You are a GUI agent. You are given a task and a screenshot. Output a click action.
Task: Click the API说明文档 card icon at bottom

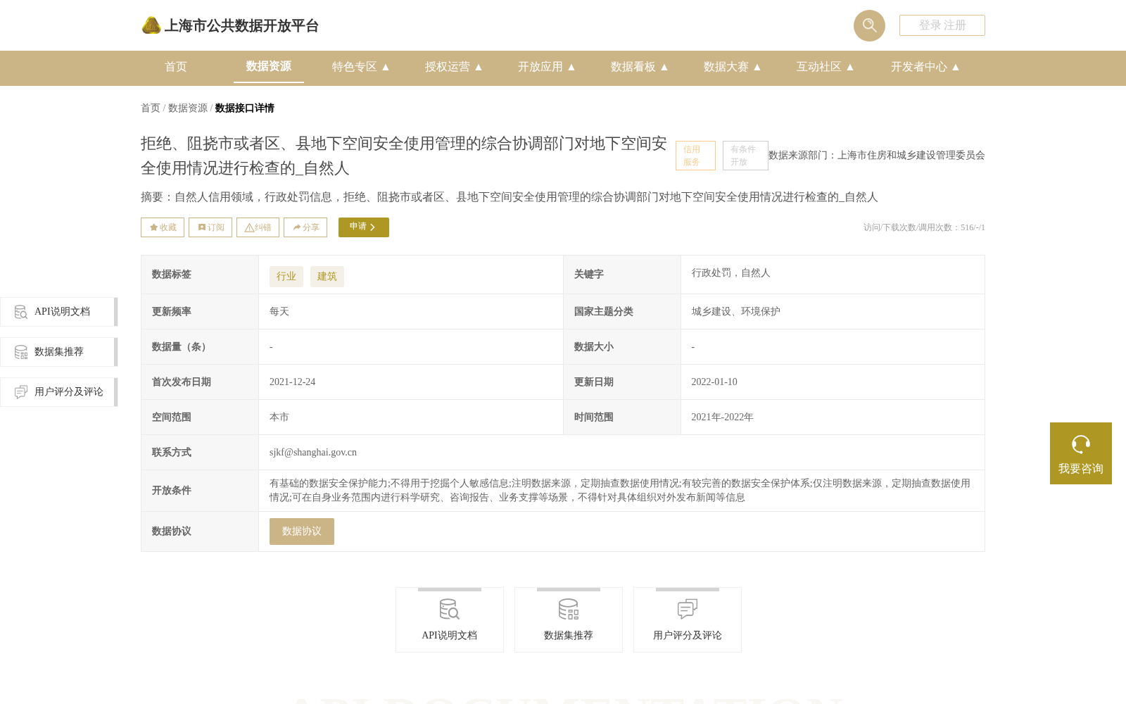(x=449, y=609)
